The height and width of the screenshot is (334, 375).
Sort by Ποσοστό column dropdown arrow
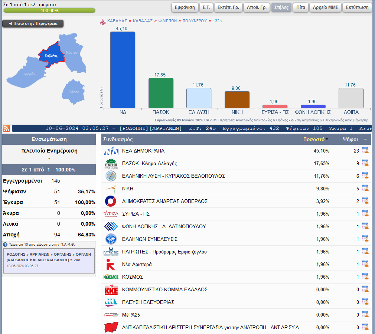[327, 140]
